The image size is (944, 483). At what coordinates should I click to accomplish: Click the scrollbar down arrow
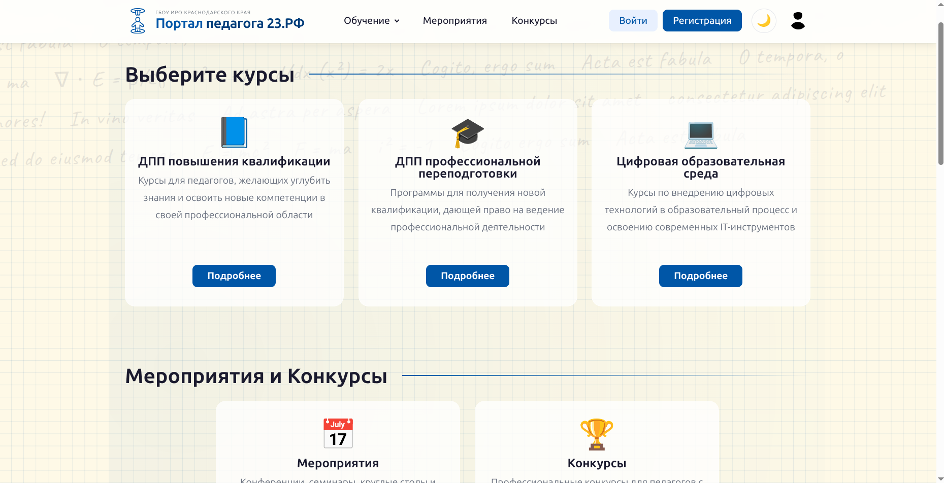[940, 478]
